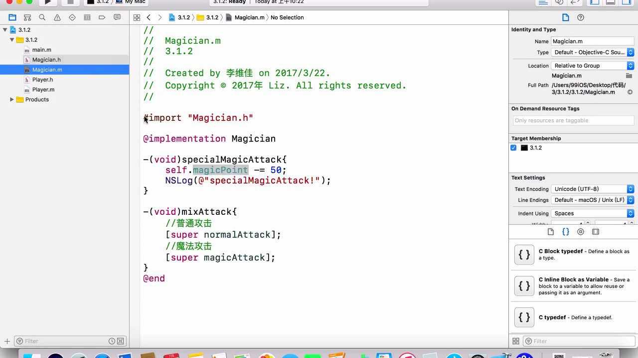Go forward in editor history
This screenshot has height=358, width=638.
(159, 17)
